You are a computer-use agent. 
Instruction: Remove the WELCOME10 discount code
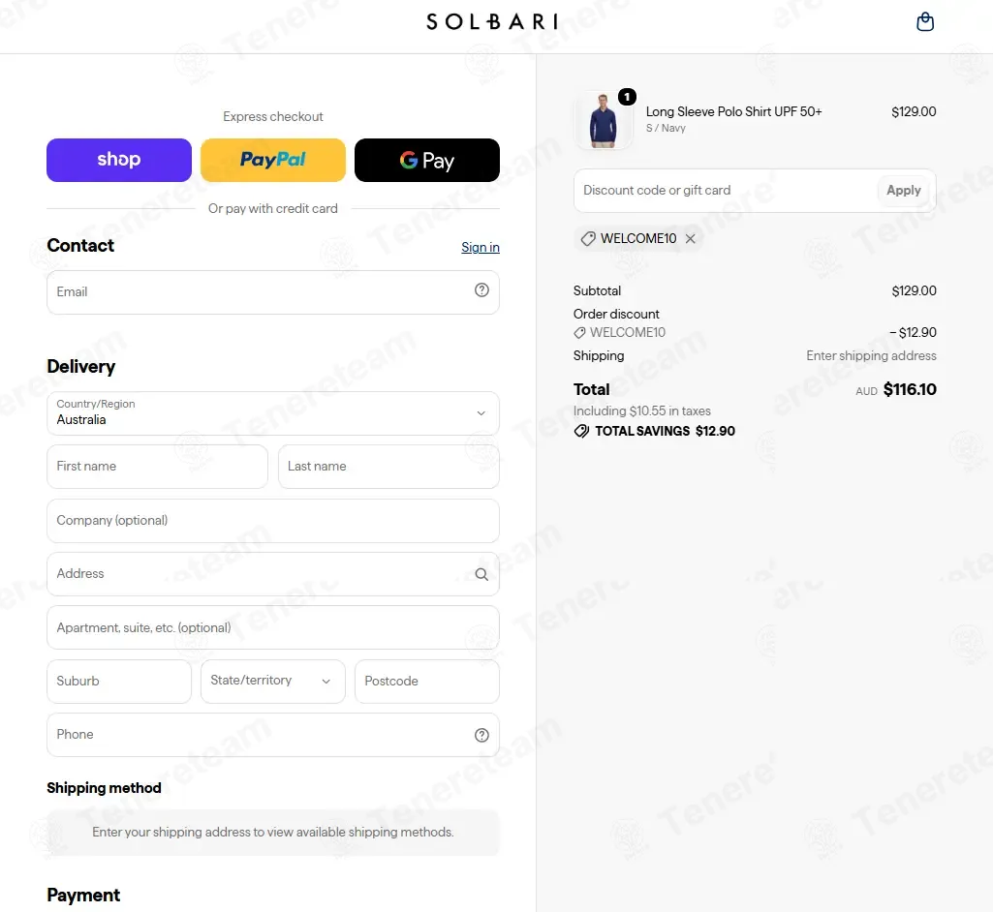pos(691,238)
